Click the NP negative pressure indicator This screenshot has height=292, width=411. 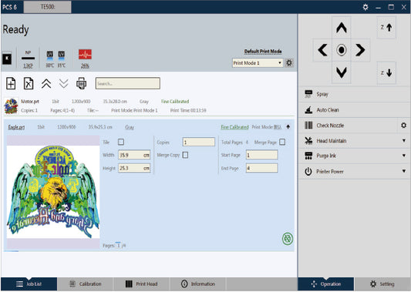[28, 59]
